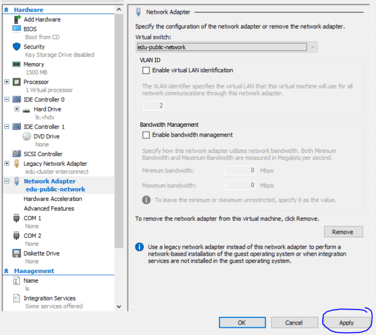This screenshot has height=335, width=376.
Task: Expand the Processor tree node
Action: tap(7, 82)
